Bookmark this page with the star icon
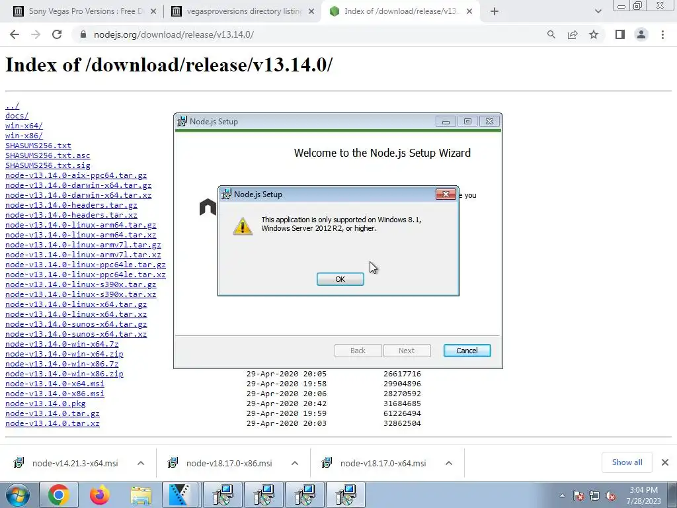The height and width of the screenshot is (508, 677). 594,34
